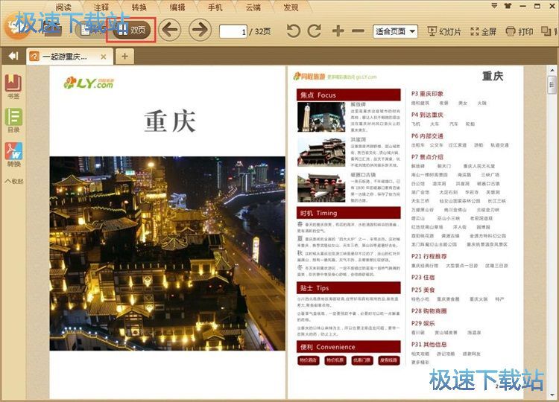Zoom out with the minus icon
559x402 pixels.
tap(358, 31)
